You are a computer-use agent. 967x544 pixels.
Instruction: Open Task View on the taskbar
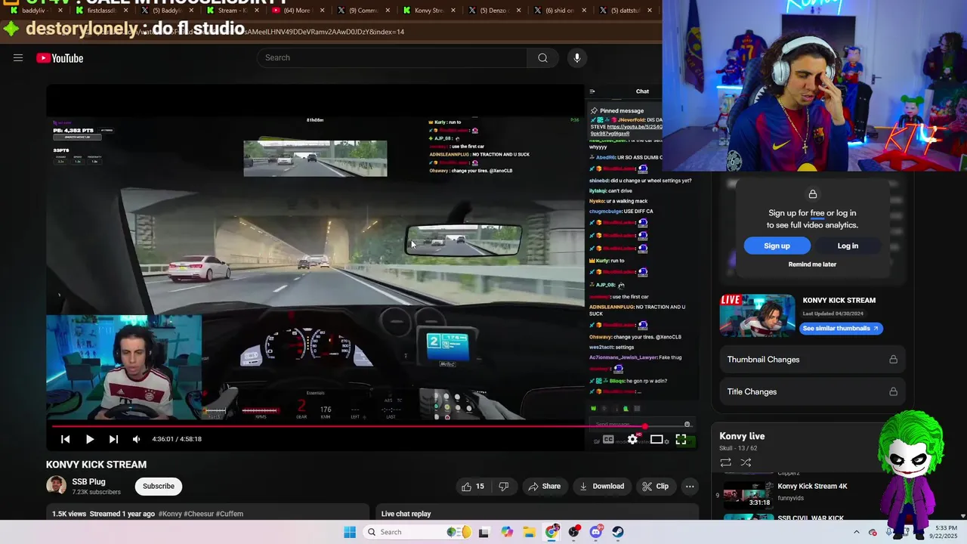pyautogui.click(x=483, y=532)
